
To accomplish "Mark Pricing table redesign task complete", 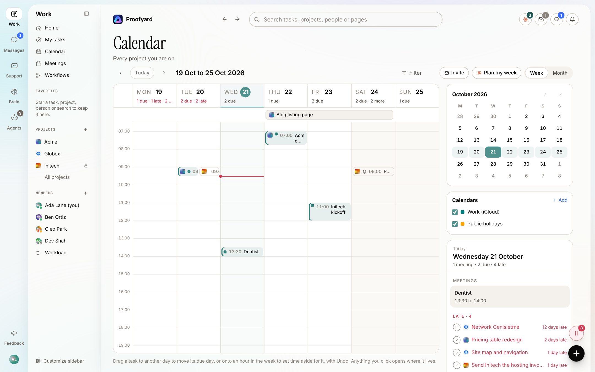I will coord(457,340).
